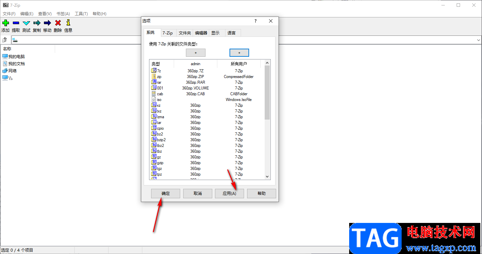This screenshot has width=482, height=254.
Task: Click the tgz file type icon
Action: coord(154,168)
